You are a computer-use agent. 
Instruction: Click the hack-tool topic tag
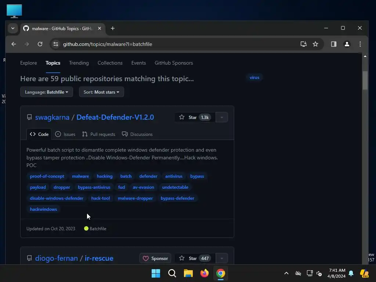click(101, 198)
